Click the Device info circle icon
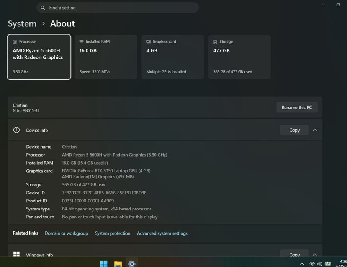Viewport: 347px width, 267px height. [x=16, y=130]
